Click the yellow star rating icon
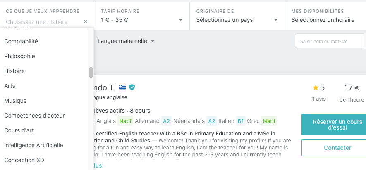This screenshot has width=366, height=170. [316, 87]
